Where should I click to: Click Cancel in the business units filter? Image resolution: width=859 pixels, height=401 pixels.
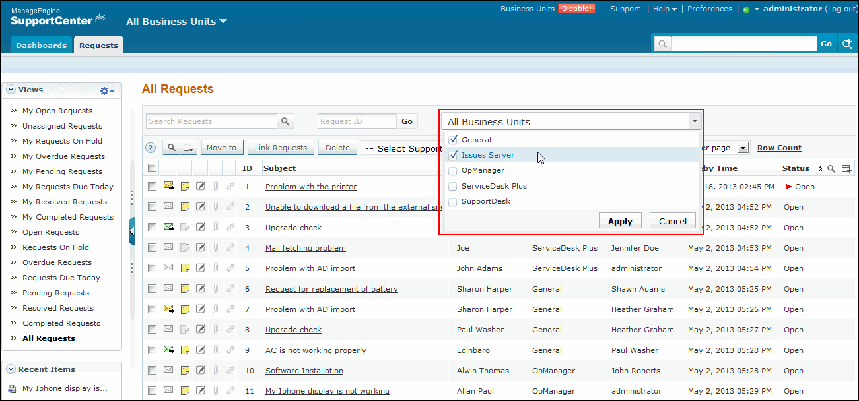673,221
